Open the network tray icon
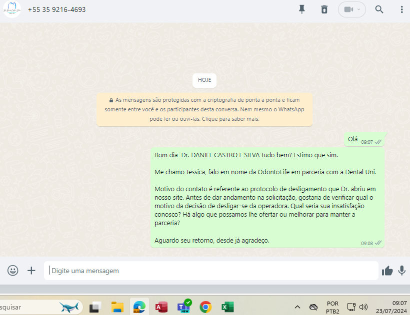410x315 pixels. pos(351,307)
